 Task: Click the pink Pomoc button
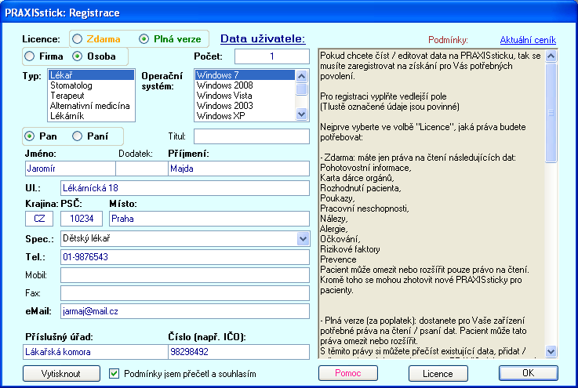point(348,373)
